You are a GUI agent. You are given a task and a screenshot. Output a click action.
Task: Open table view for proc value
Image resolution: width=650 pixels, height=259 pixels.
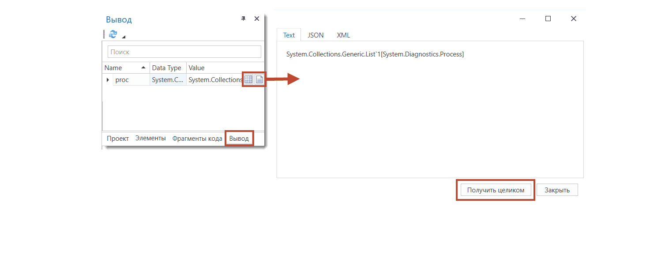point(248,79)
